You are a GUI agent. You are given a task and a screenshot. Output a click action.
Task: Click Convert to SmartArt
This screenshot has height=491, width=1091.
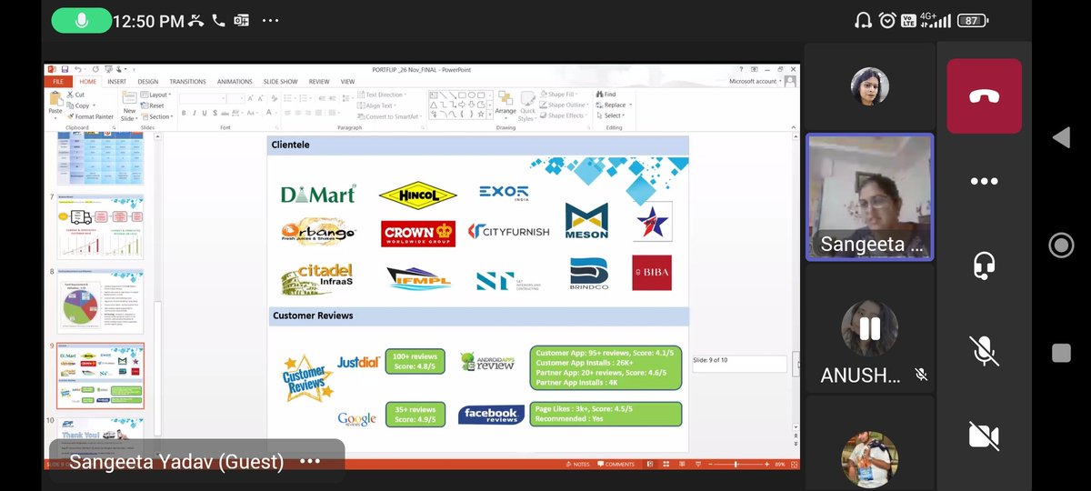tap(389, 116)
